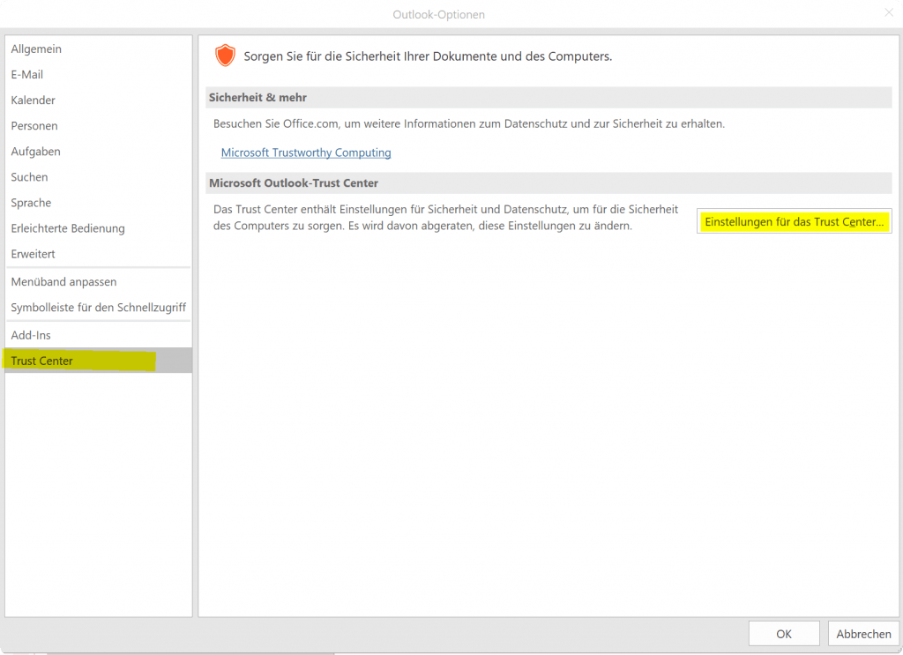Follow the Microsoft Trustworthy Computing link
903x655 pixels.
point(306,153)
